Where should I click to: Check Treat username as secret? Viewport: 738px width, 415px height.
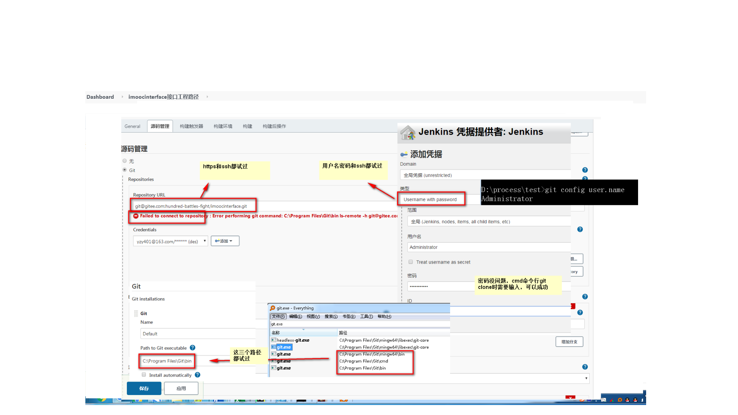point(411,262)
